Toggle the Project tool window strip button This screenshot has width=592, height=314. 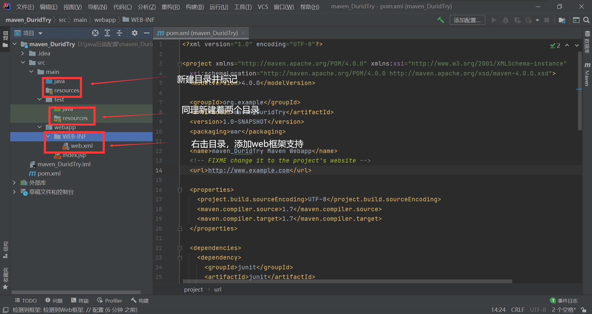click(5, 39)
